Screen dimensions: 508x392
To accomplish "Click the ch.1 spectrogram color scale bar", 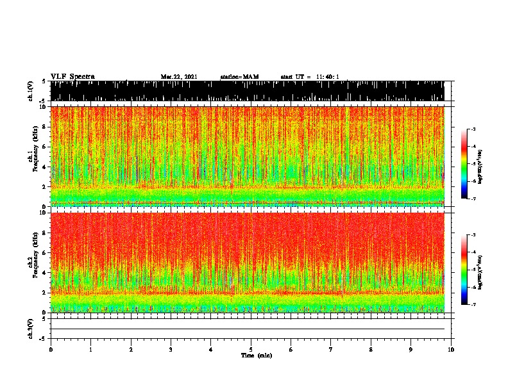I will (x=464, y=164).
